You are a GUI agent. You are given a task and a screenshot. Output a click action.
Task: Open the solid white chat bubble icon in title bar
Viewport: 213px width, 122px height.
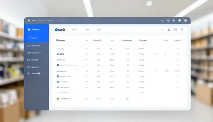[180, 21]
